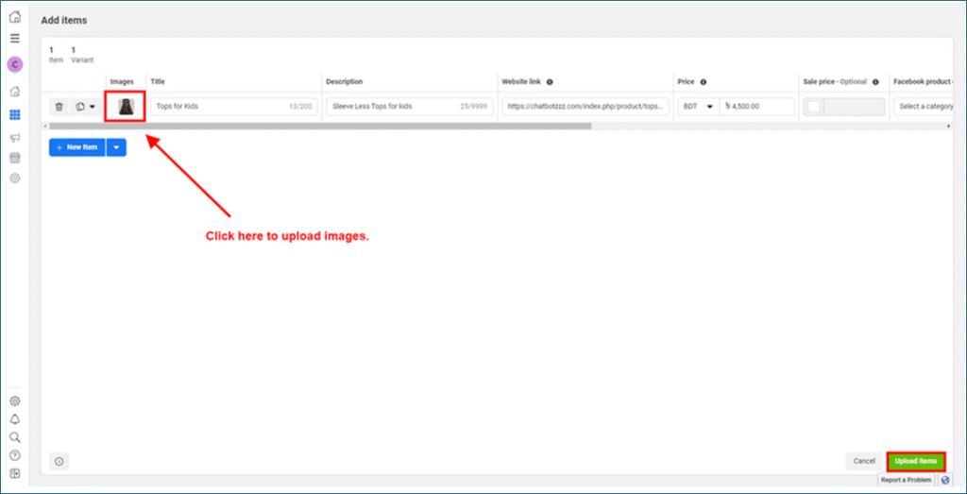
Task: Open the Select a category dropdown
Action: coord(925,107)
